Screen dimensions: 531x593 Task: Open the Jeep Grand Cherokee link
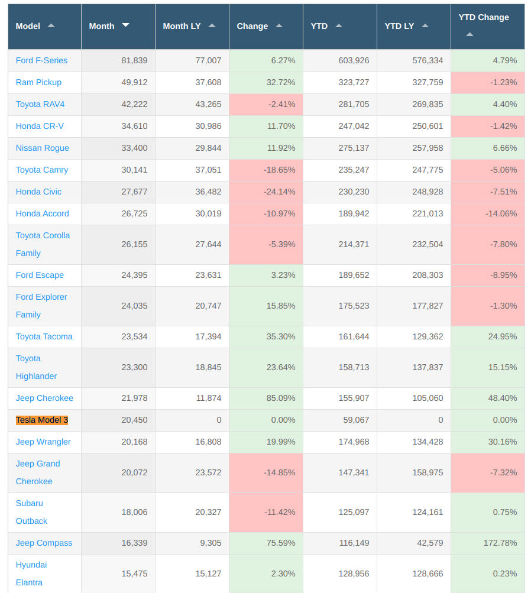pyautogui.click(x=38, y=473)
